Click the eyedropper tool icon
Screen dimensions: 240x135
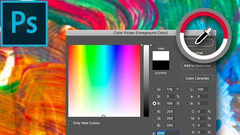pyautogui.click(x=204, y=36)
